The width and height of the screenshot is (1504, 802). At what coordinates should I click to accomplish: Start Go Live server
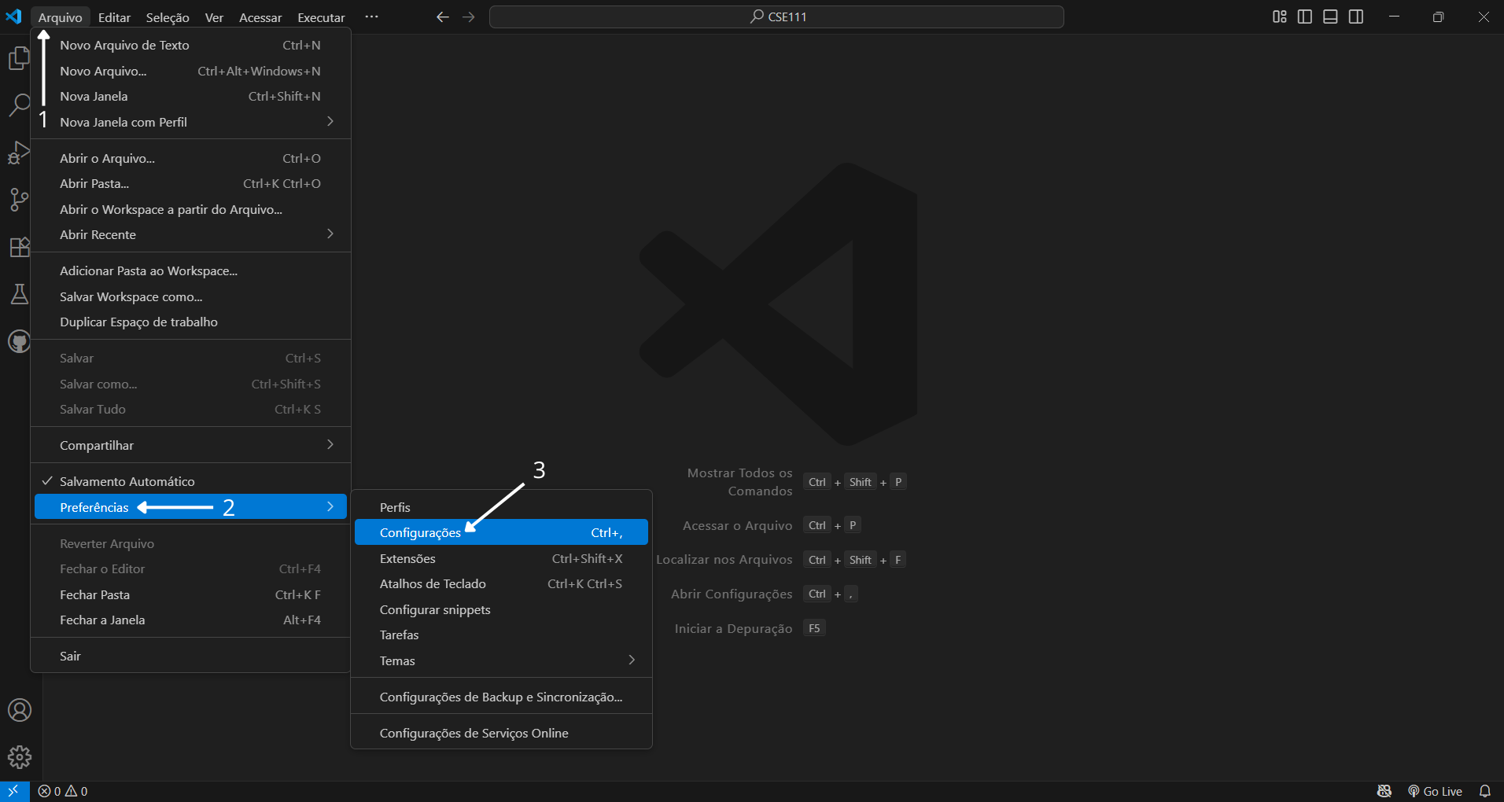pos(1436,791)
